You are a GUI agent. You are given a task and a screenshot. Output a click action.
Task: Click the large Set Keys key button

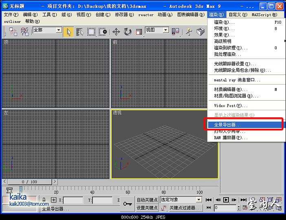[x=128, y=204]
